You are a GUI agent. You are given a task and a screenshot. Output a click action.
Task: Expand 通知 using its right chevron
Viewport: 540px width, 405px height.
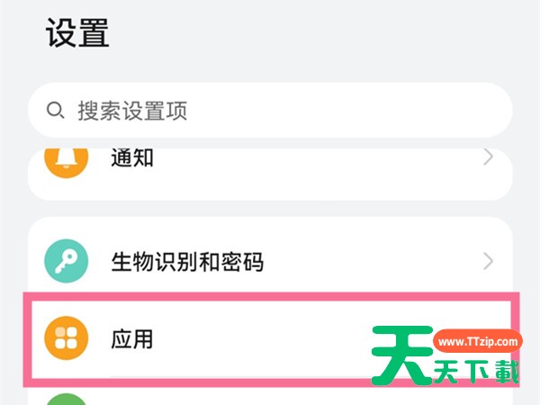(488, 157)
